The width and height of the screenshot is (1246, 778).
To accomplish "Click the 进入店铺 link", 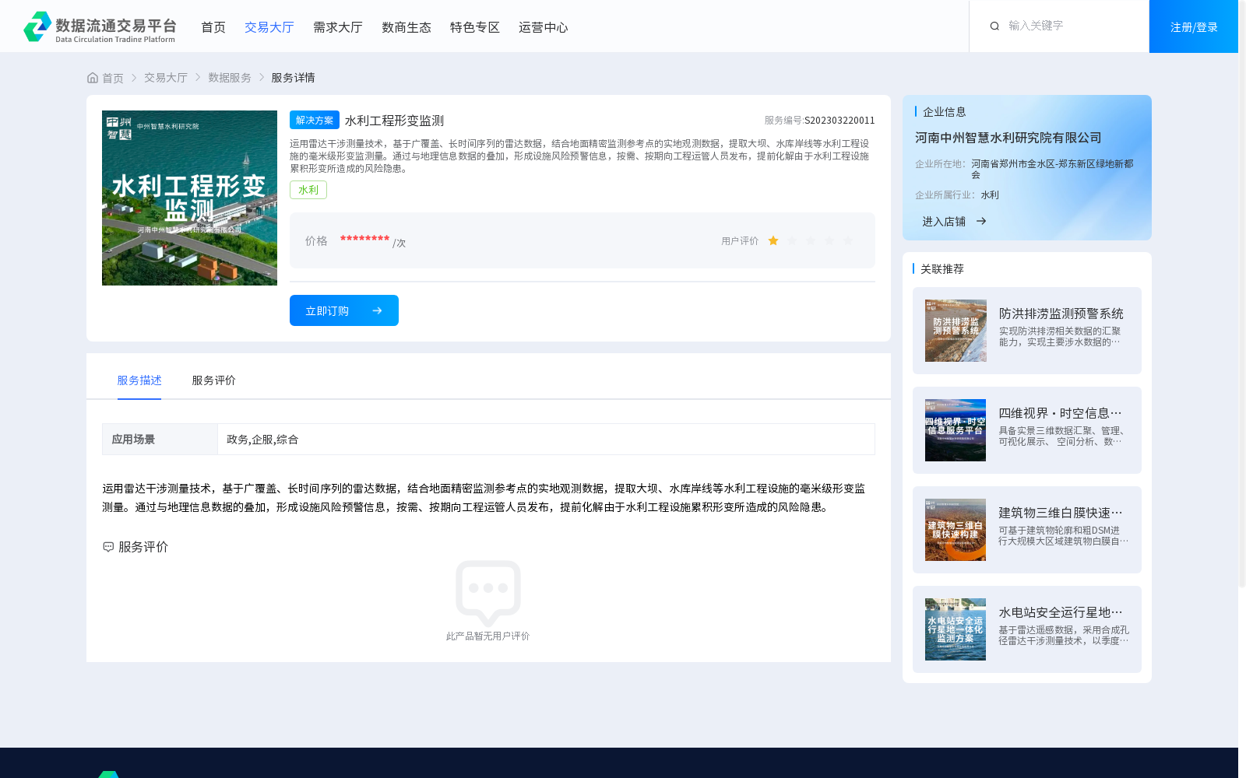I will point(944,221).
